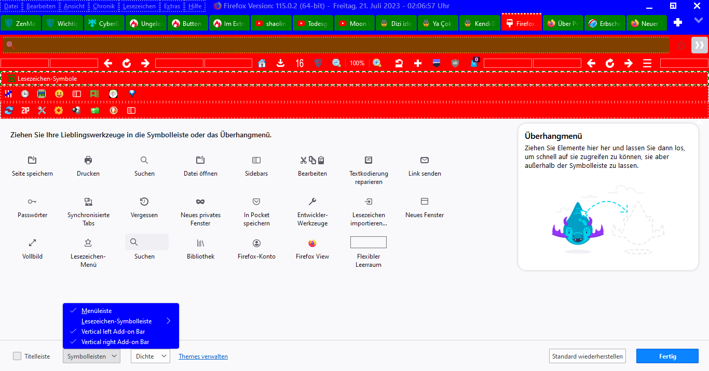Open the Downloads arrow icon in the toolbar

tap(281, 63)
